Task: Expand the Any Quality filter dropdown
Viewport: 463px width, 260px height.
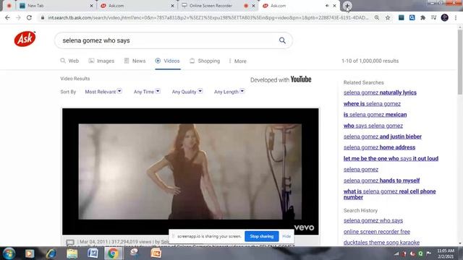Action: coord(187,92)
